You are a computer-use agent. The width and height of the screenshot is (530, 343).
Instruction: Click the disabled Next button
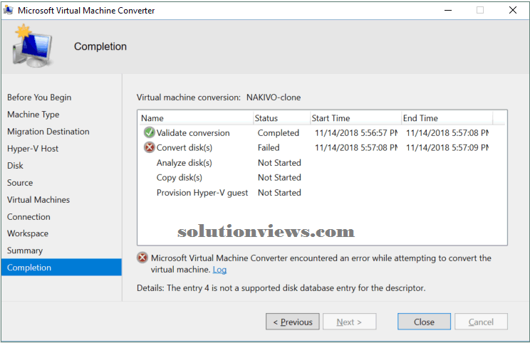click(350, 322)
